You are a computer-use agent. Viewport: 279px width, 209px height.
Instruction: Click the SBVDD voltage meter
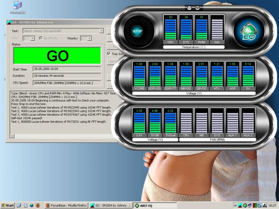[202, 76]
